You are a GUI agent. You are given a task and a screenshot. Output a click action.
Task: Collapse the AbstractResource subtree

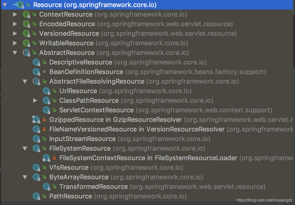[15, 53]
